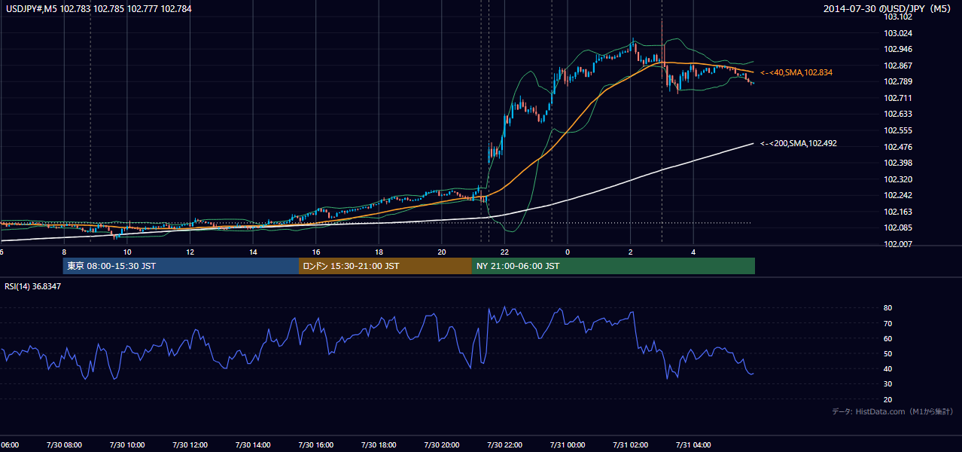Image resolution: width=962 pixels, height=452 pixels.
Task: Click hour tick 22 under the price chart
Action: pyautogui.click(x=504, y=252)
